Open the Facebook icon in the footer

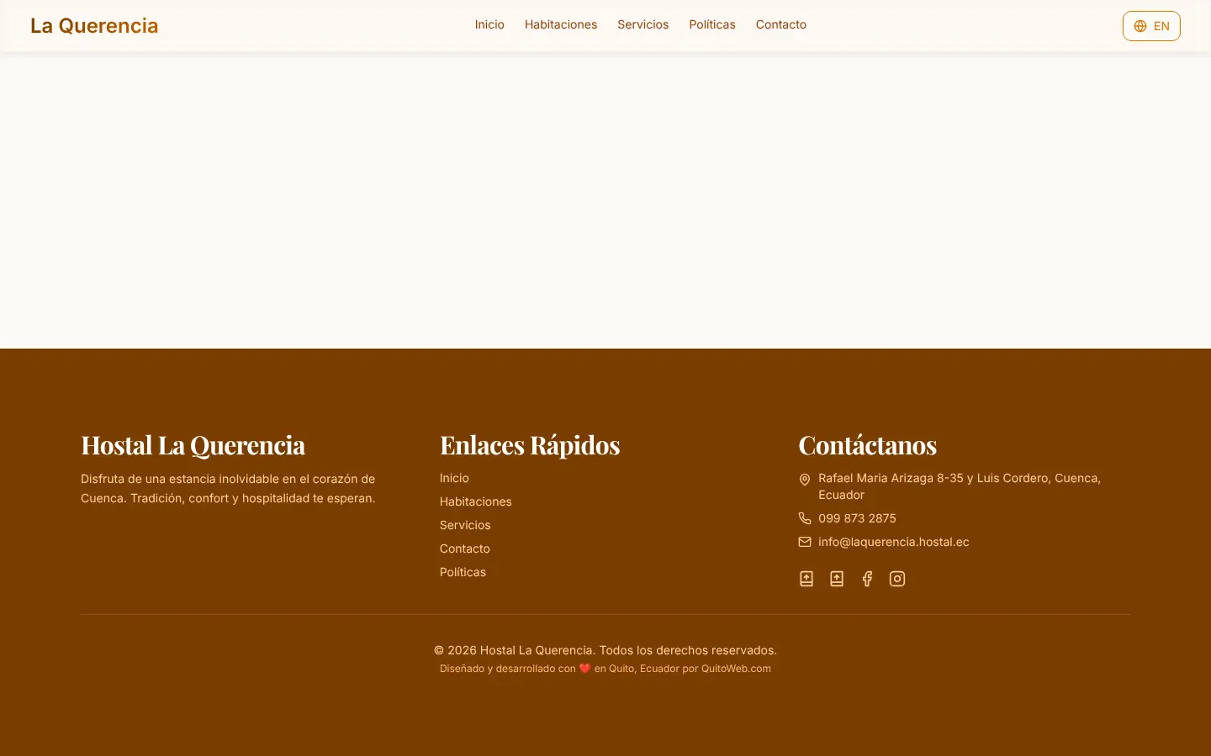867,579
